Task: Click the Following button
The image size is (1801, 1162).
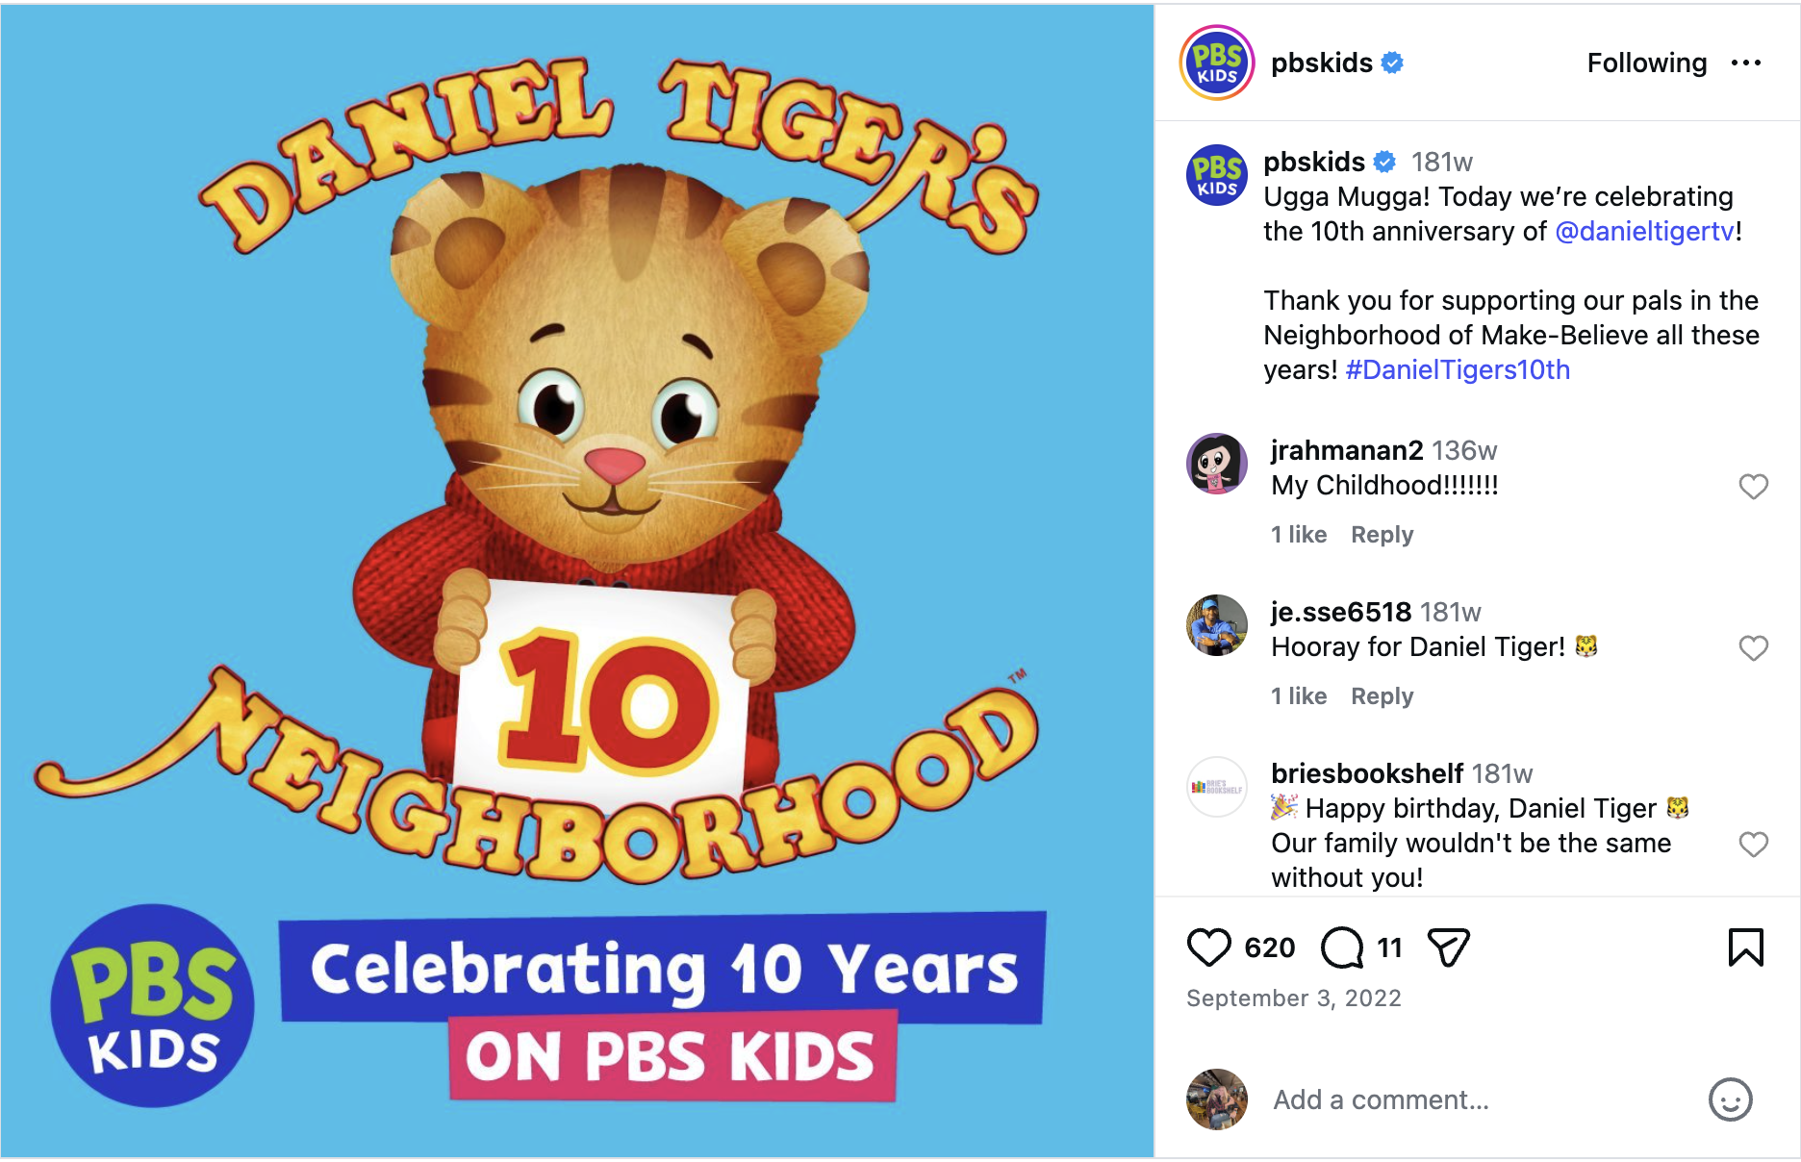Action: 1646,63
